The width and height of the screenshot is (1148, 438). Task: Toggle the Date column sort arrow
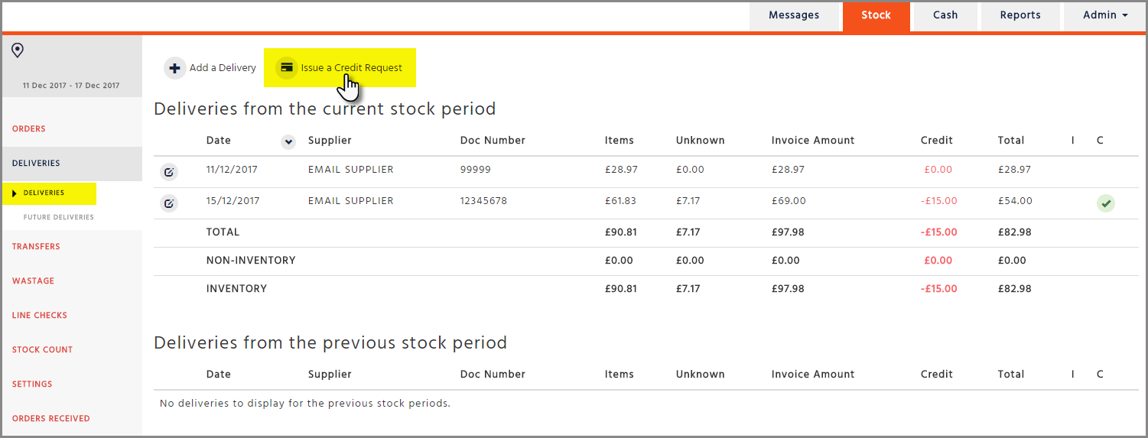288,141
